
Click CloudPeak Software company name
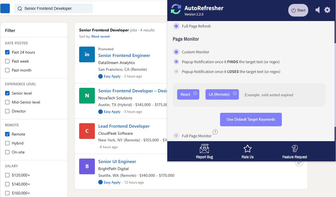115,133
